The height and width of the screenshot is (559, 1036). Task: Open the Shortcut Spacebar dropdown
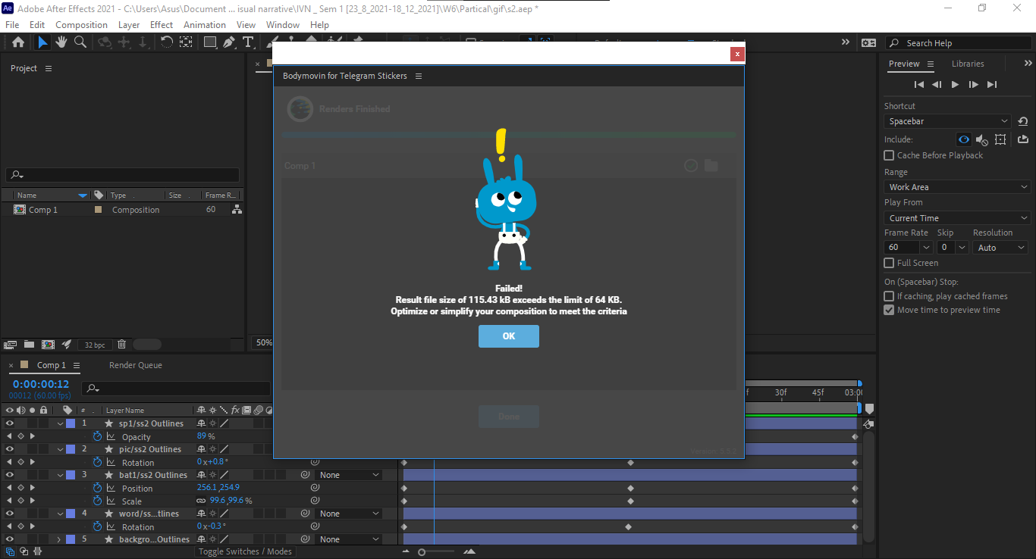point(949,121)
